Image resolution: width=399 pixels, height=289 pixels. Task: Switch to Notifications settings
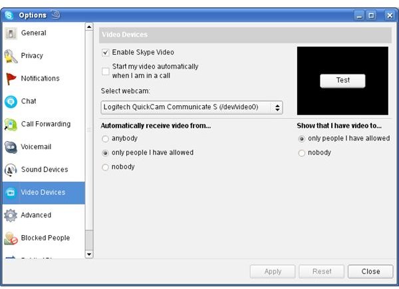pos(43,79)
